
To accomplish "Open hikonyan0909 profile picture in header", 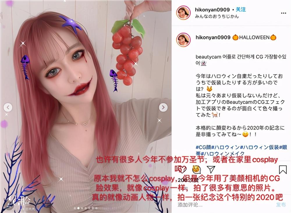I will click(183, 13).
